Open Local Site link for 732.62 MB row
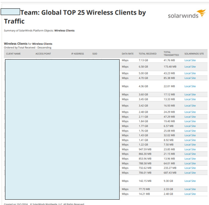 point(190,168)
